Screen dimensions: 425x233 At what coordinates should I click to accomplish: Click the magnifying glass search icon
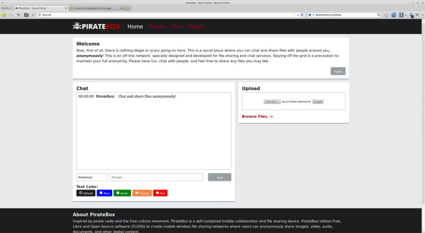click(379, 15)
